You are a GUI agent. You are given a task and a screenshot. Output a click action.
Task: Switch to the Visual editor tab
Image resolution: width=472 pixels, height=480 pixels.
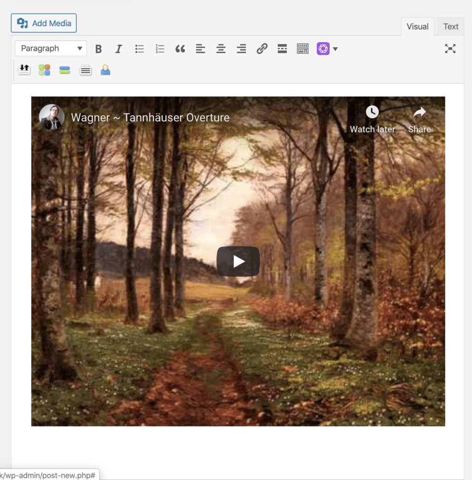417,27
